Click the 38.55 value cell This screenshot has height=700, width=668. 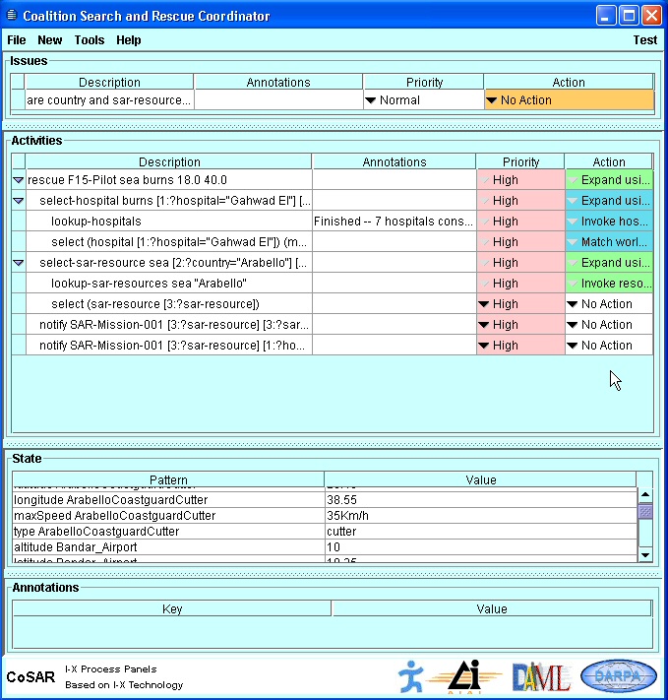[480, 500]
